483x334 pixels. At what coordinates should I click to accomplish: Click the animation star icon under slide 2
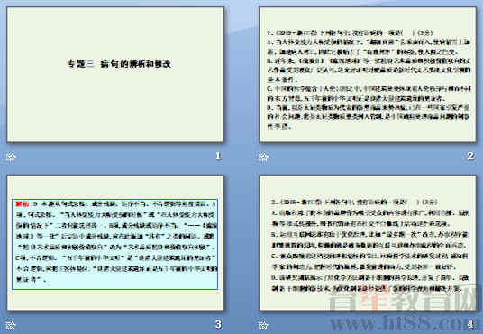coord(263,158)
